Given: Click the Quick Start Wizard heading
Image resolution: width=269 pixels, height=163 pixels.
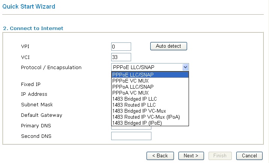Looking at the screenshot, I should pyautogui.click(x=29, y=6).
